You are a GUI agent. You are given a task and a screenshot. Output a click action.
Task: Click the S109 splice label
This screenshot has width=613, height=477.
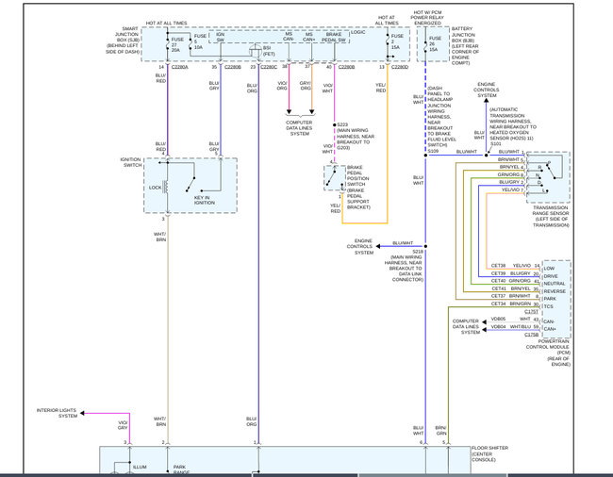(x=433, y=151)
